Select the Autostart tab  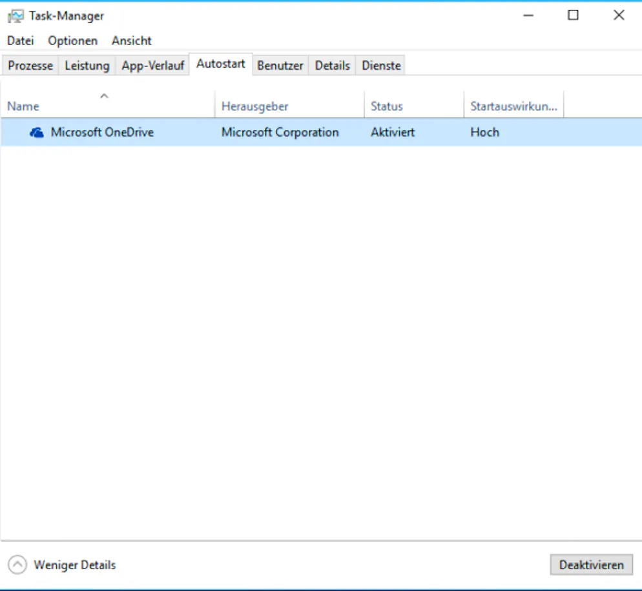point(221,64)
